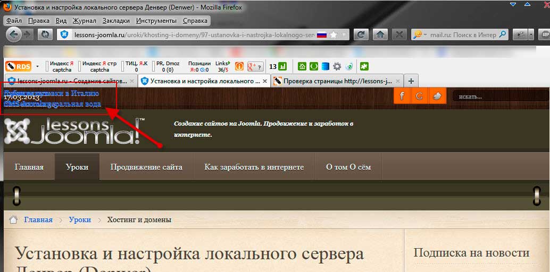Click the blue database icon in RDS bar
This screenshot has height=272, width=550.
pos(326,66)
